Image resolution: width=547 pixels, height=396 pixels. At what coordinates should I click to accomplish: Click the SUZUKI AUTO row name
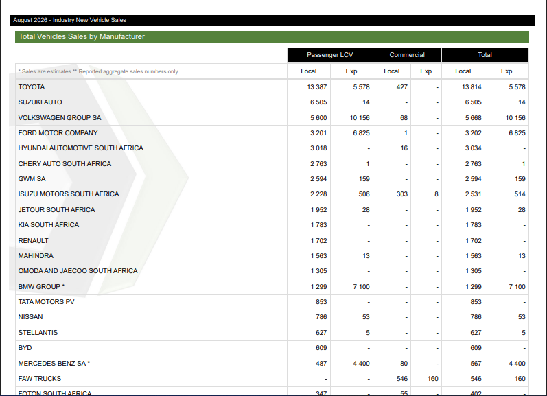tap(40, 102)
